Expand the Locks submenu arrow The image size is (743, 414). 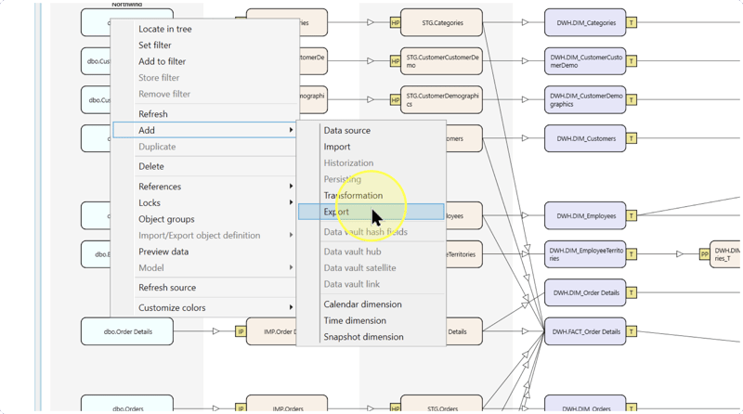(291, 202)
